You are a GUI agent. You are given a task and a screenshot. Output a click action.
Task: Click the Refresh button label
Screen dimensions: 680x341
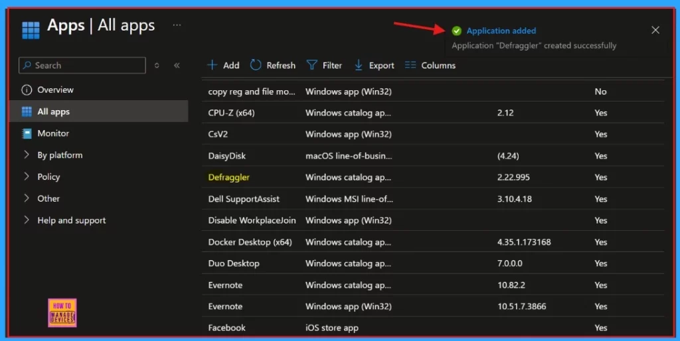281,66
